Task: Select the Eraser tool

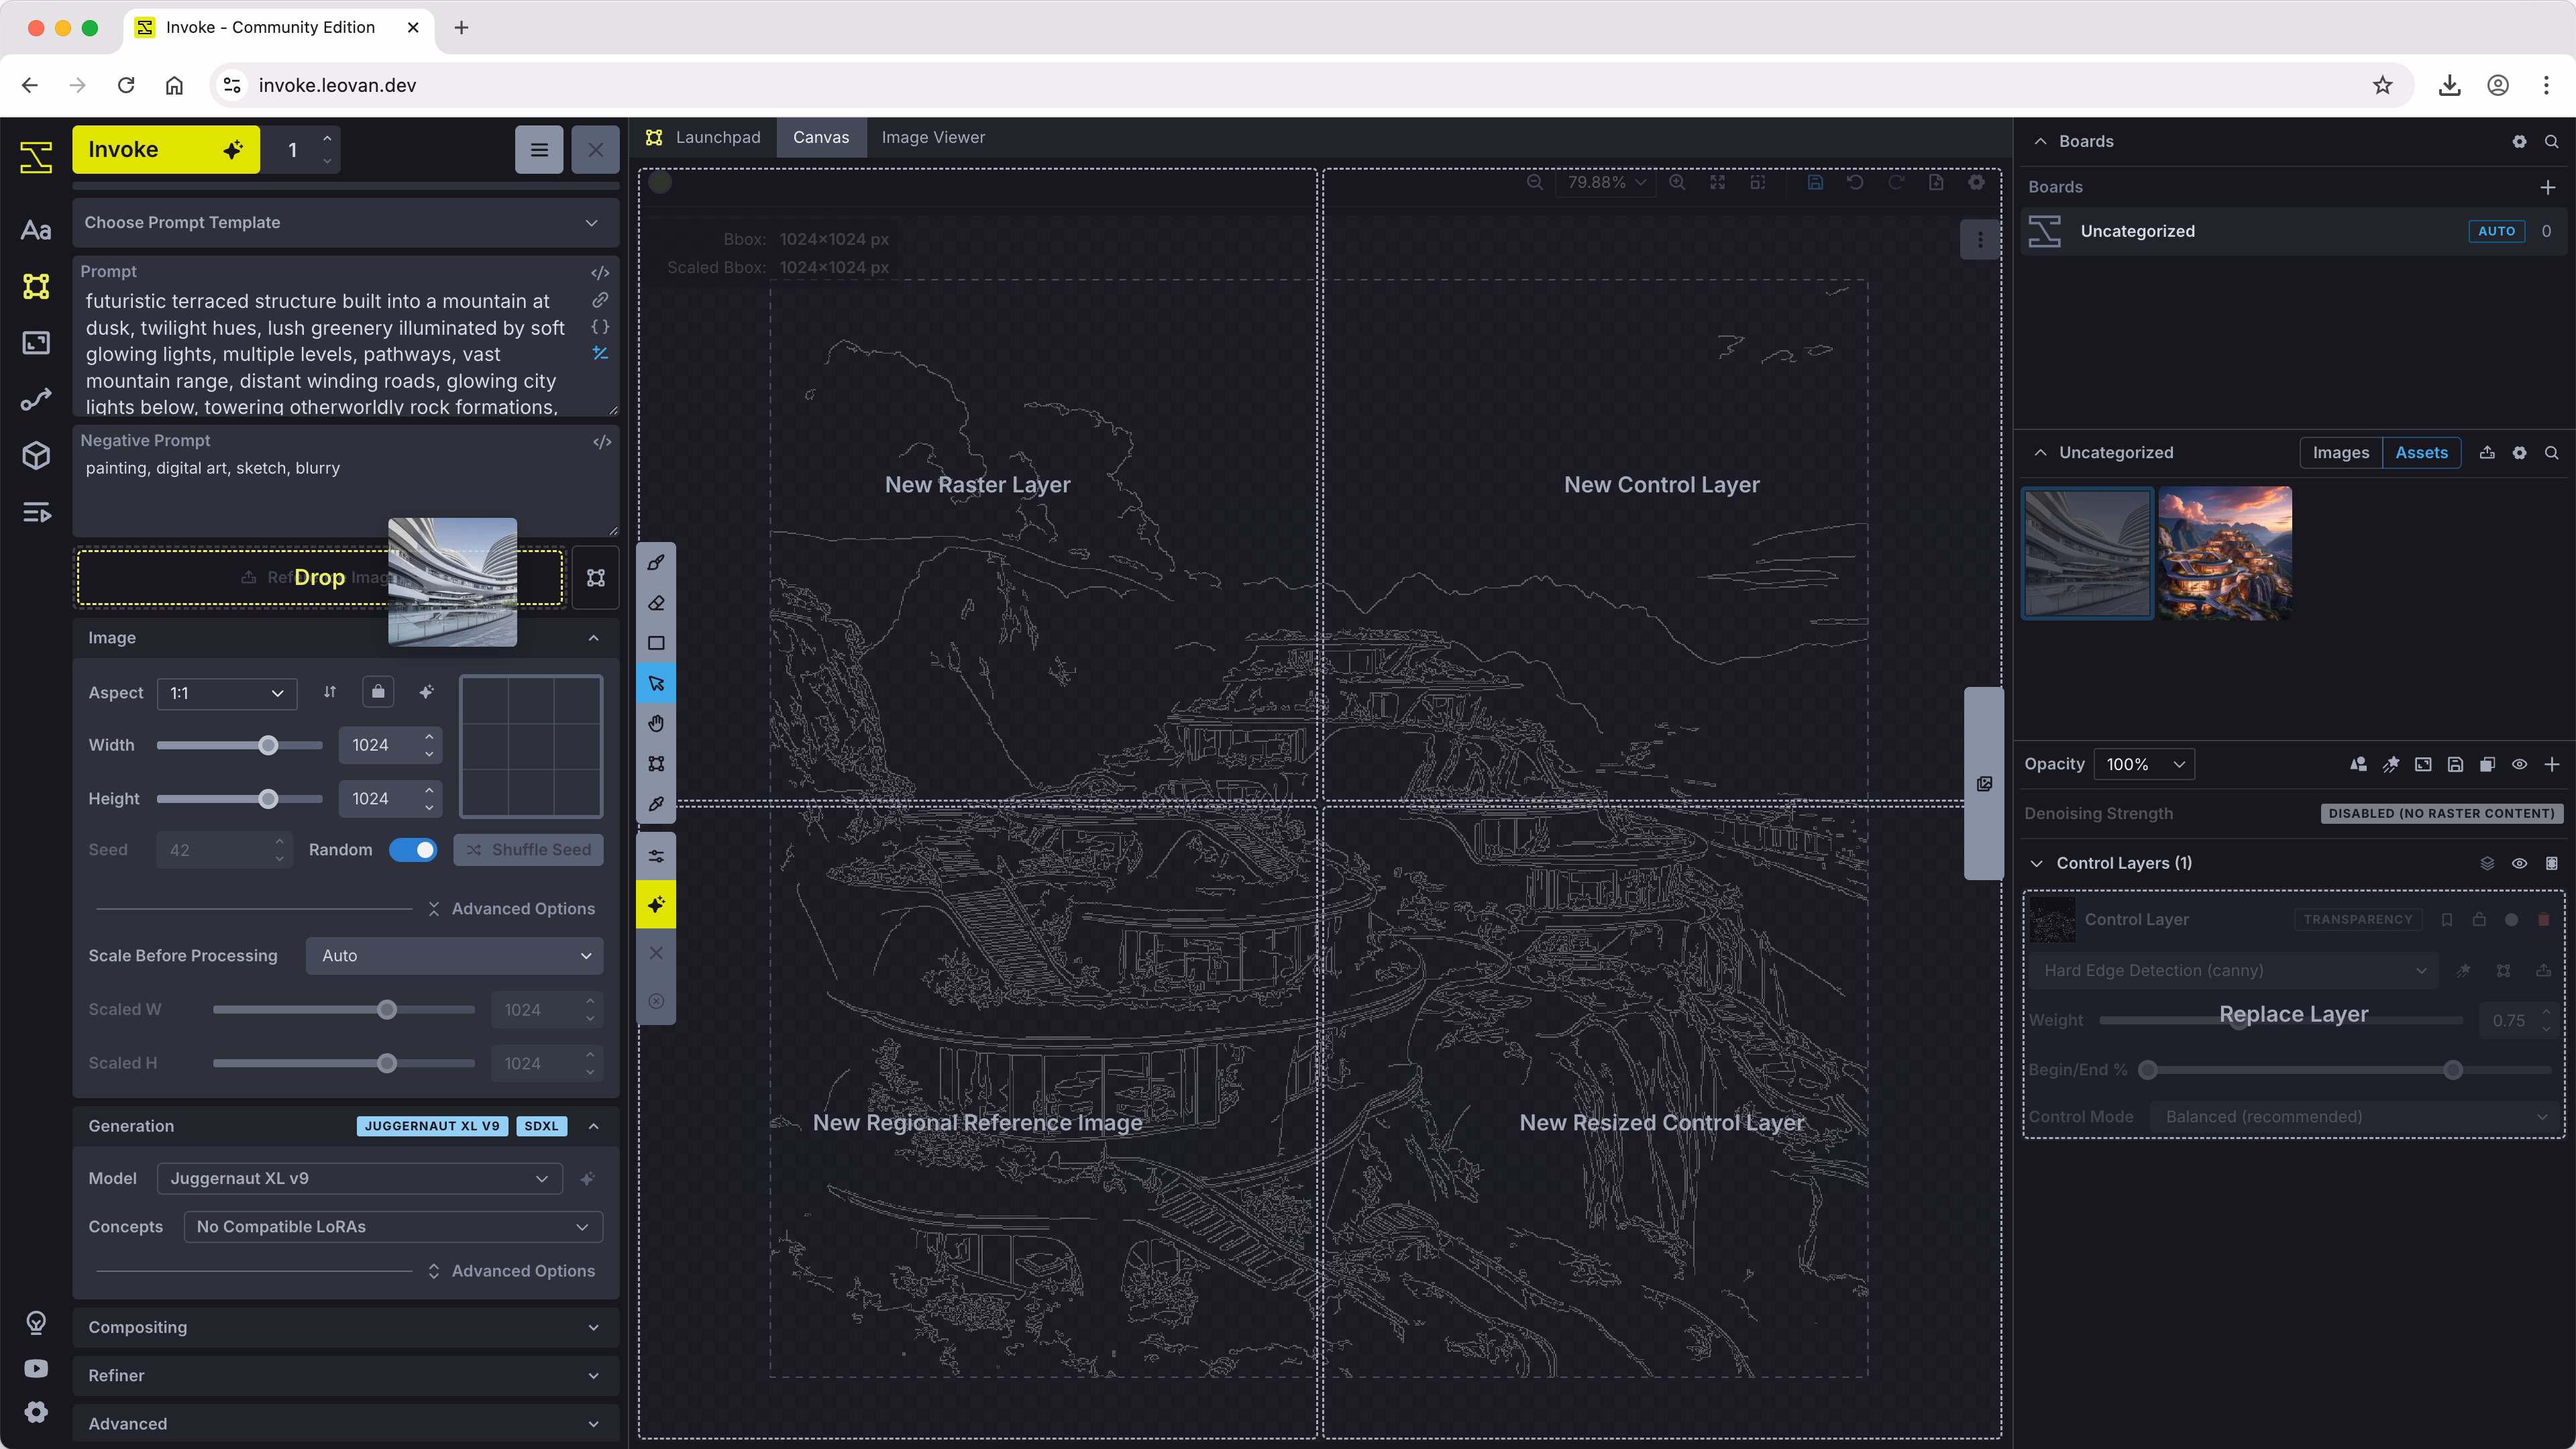Action: coord(656,603)
